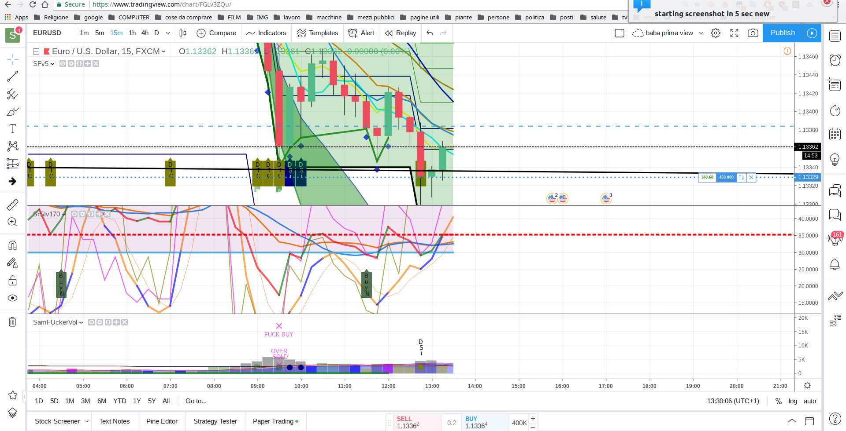Open the Strategy Tester tab
Viewport: 846px width, 431px height.
(215, 421)
